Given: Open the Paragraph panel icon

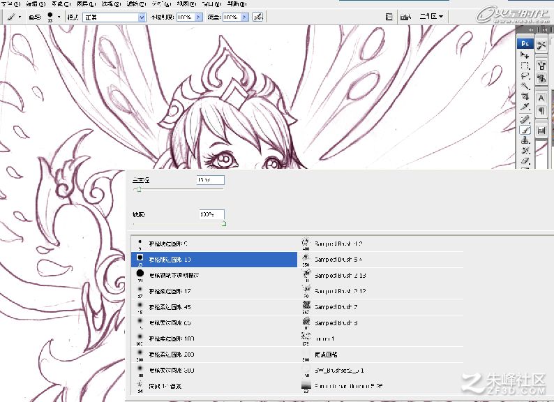Looking at the screenshot, I should [541, 111].
